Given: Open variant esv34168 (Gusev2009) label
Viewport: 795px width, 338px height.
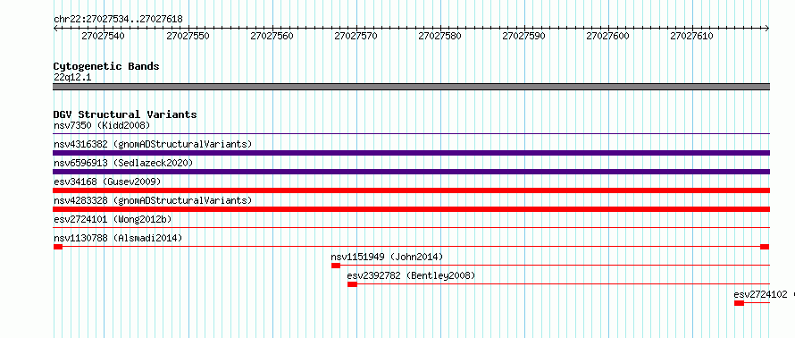Looking at the screenshot, I should (107, 182).
